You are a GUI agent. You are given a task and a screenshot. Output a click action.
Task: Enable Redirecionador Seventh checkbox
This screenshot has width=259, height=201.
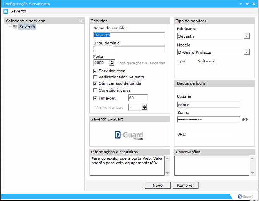click(95, 77)
